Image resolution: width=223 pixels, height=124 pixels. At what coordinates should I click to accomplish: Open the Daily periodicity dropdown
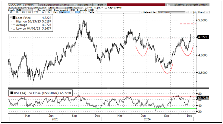(65, 12)
